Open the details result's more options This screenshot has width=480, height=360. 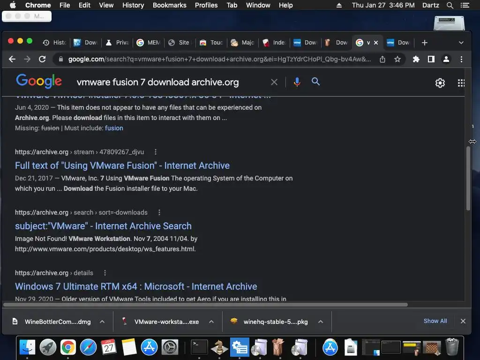click(x=105, y=273)
